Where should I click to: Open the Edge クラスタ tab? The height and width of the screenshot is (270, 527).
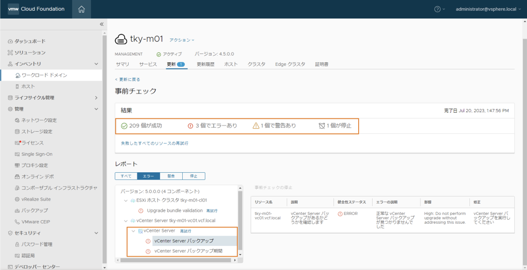[290, 64]
